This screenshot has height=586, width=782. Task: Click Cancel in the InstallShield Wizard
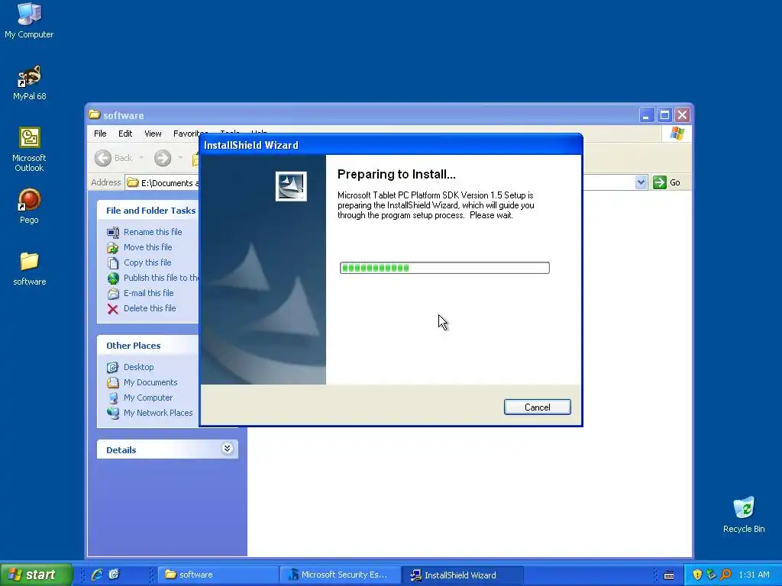pos(537,407)
